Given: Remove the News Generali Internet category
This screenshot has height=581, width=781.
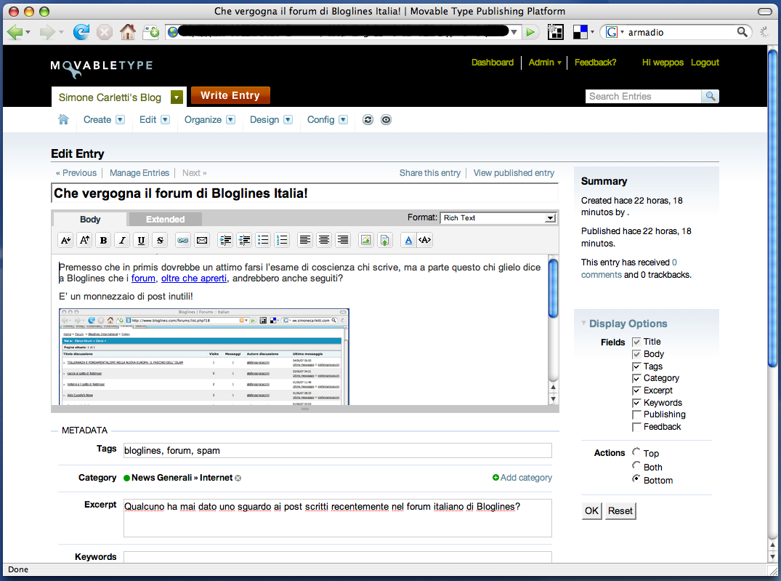Looking at the screenshot, I should (x=238, y=478).
